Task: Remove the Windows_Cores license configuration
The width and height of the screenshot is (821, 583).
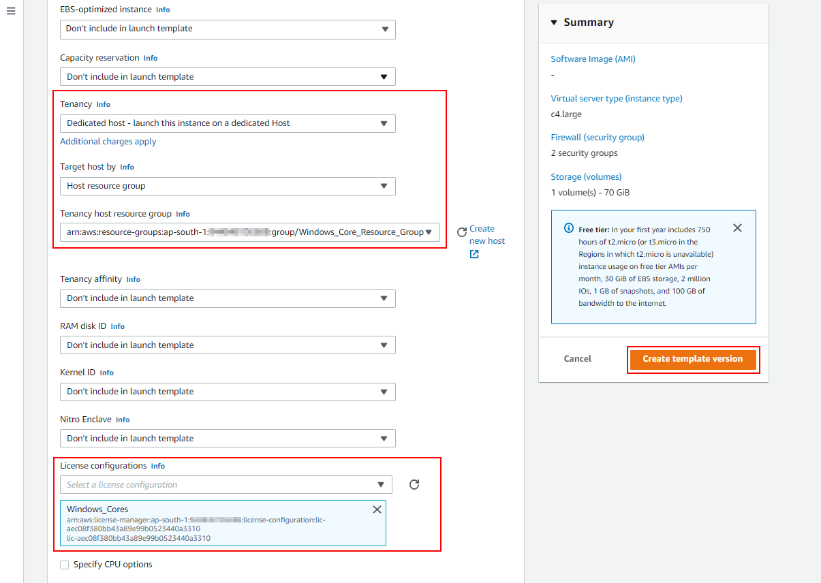Action: pyautogui.click(x=377, y=509)
